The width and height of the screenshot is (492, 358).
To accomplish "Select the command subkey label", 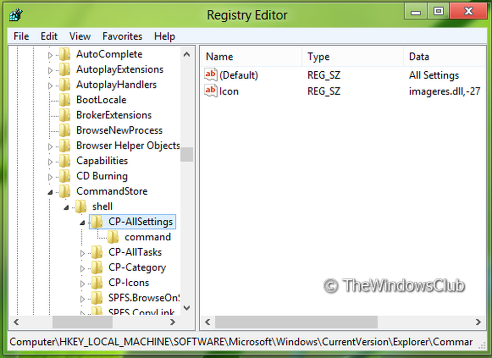I will (148, 237).
